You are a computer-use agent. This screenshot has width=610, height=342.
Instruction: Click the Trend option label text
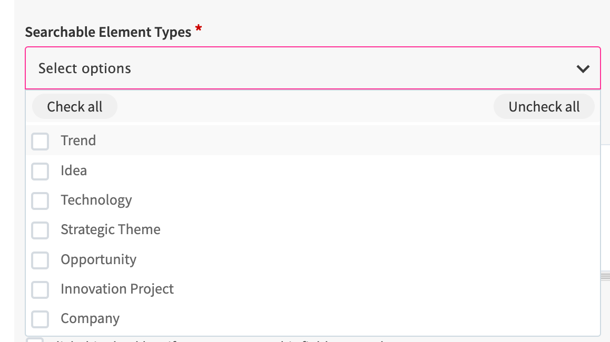pyautogui.click(x=78, y=140)
